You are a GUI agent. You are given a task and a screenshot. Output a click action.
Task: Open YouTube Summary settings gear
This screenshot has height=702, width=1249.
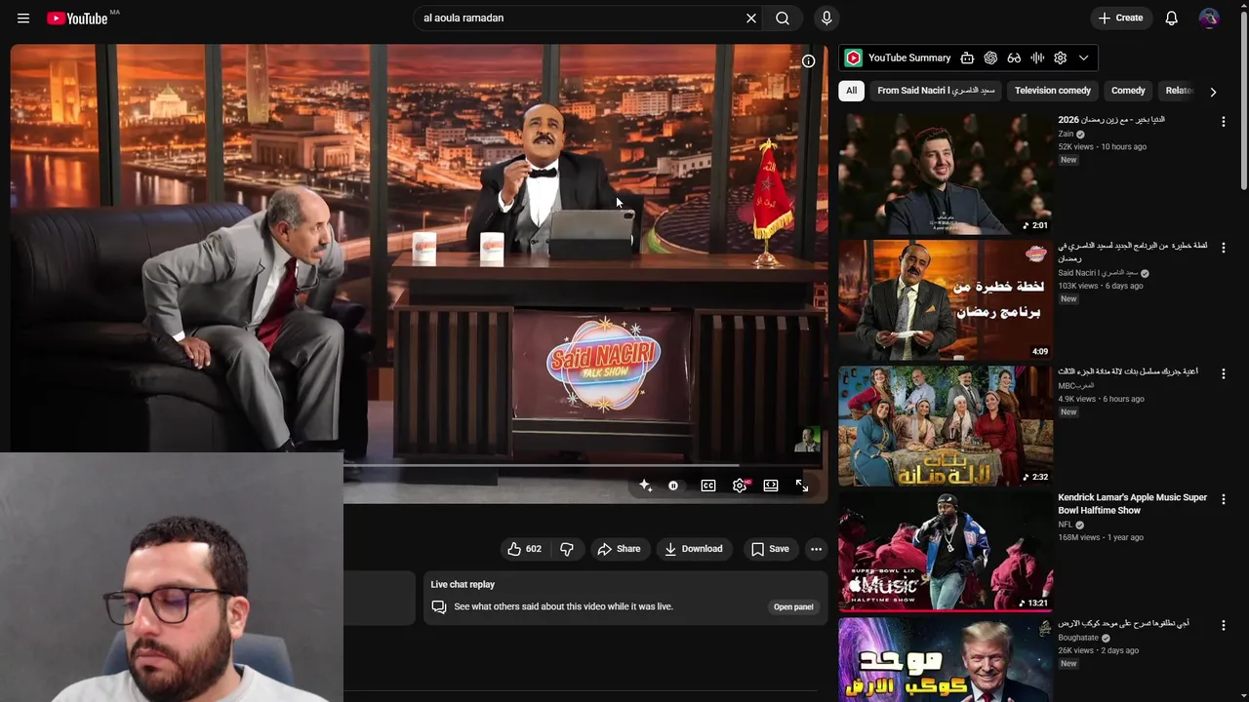[1061, 58]
